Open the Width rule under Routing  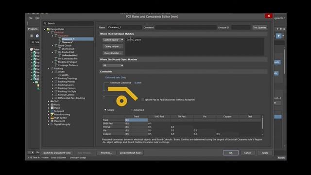tap(65, 75)
